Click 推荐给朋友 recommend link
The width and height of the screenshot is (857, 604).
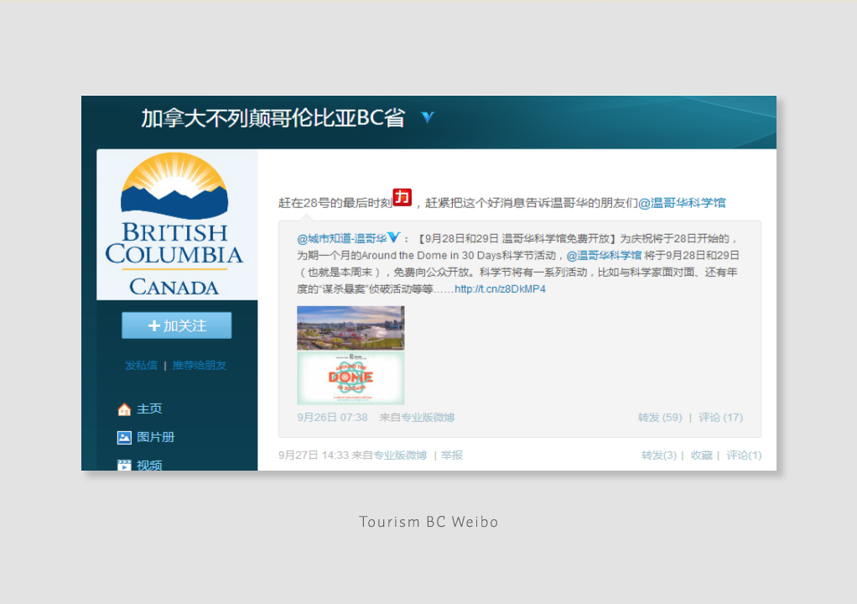[x=199, y=365]
